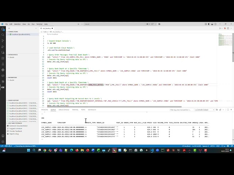
Task: Expand the localhost connection node
Action: [x=8, y=34]
